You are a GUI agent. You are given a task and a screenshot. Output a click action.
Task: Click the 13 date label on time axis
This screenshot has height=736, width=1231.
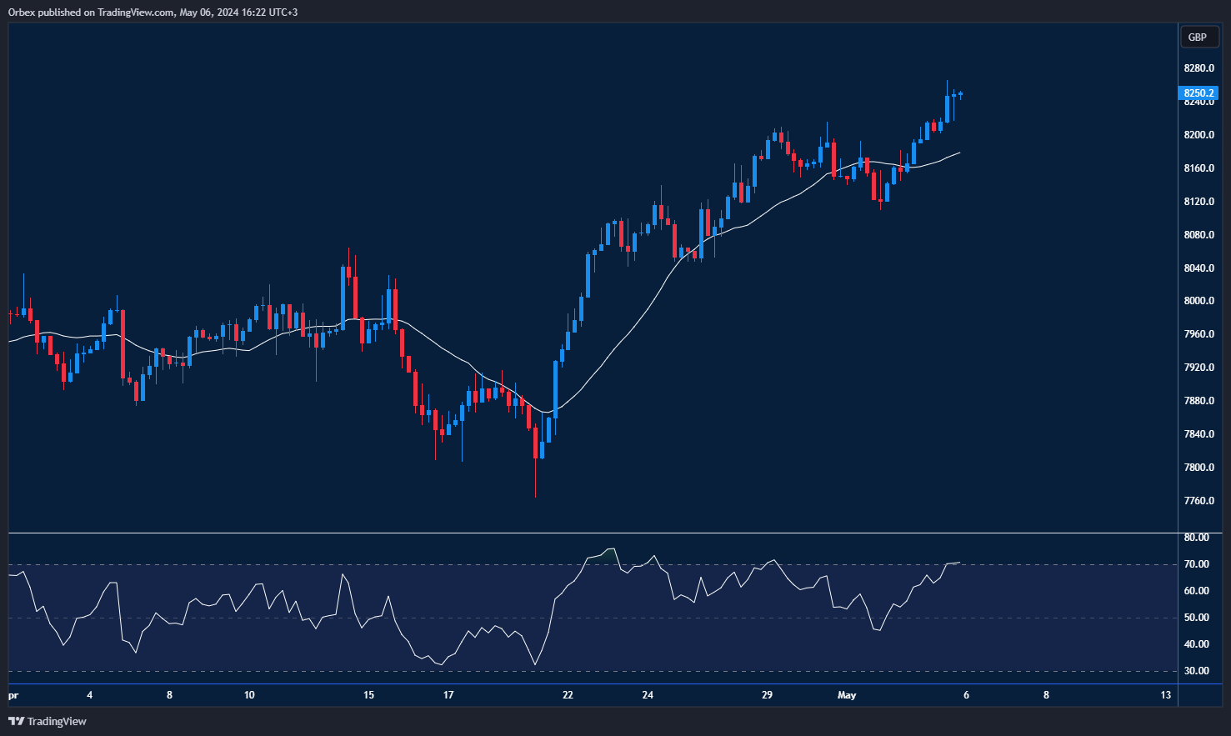pyautogui.click(x=1166, y=695)
